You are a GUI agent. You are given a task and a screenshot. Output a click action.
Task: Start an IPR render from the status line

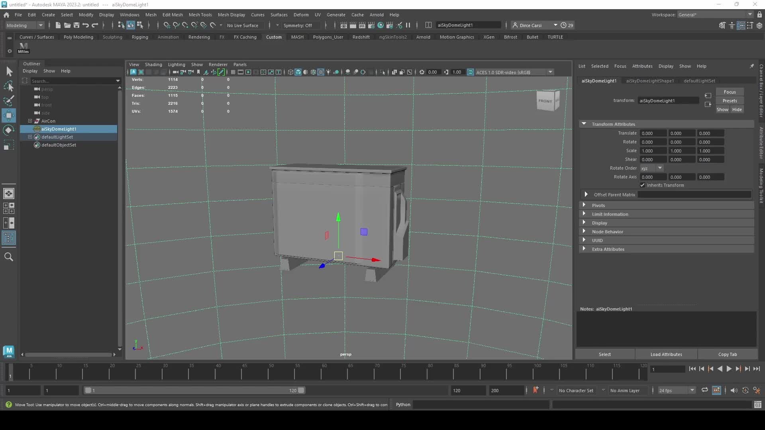coord(362,25)
